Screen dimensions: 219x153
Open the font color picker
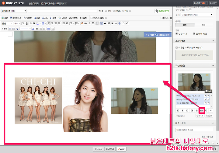coord(38,23)
